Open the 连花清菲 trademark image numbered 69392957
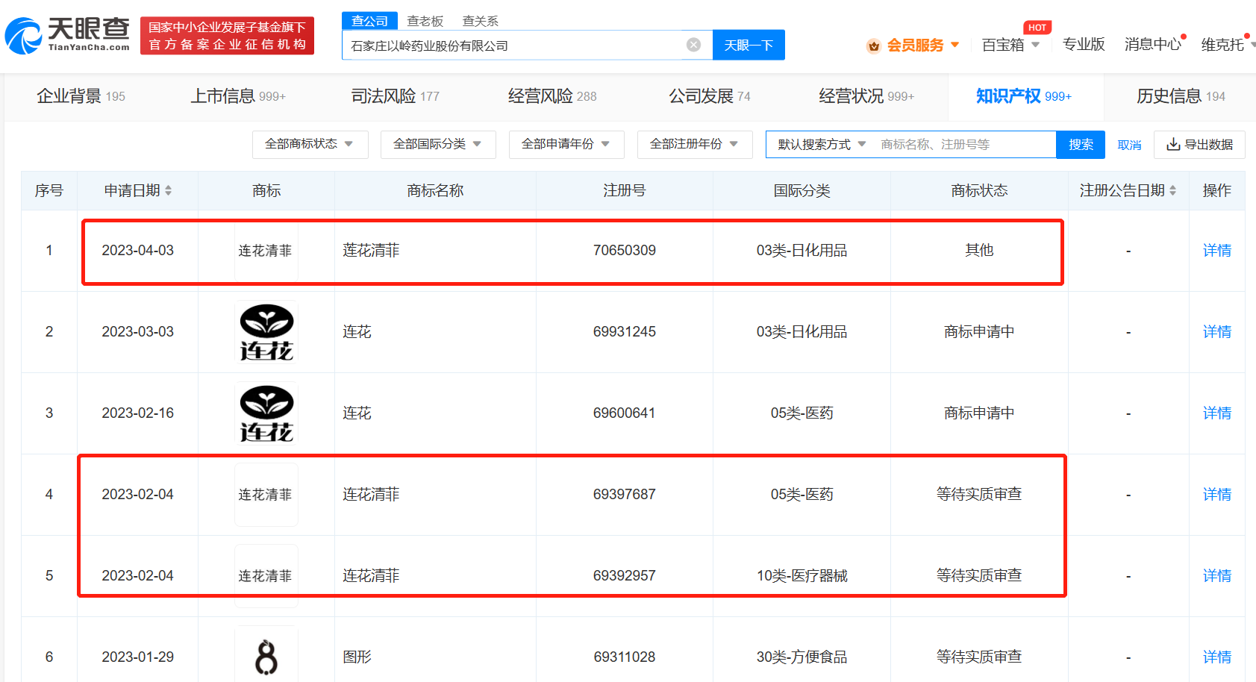This screenshot has height=682, width=1256. click(266, 576)
